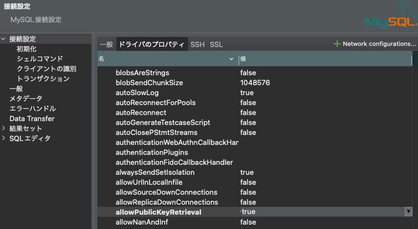Click the false value of allowUrlInLocalInfile
418x229 pixels.
(248, 183)
